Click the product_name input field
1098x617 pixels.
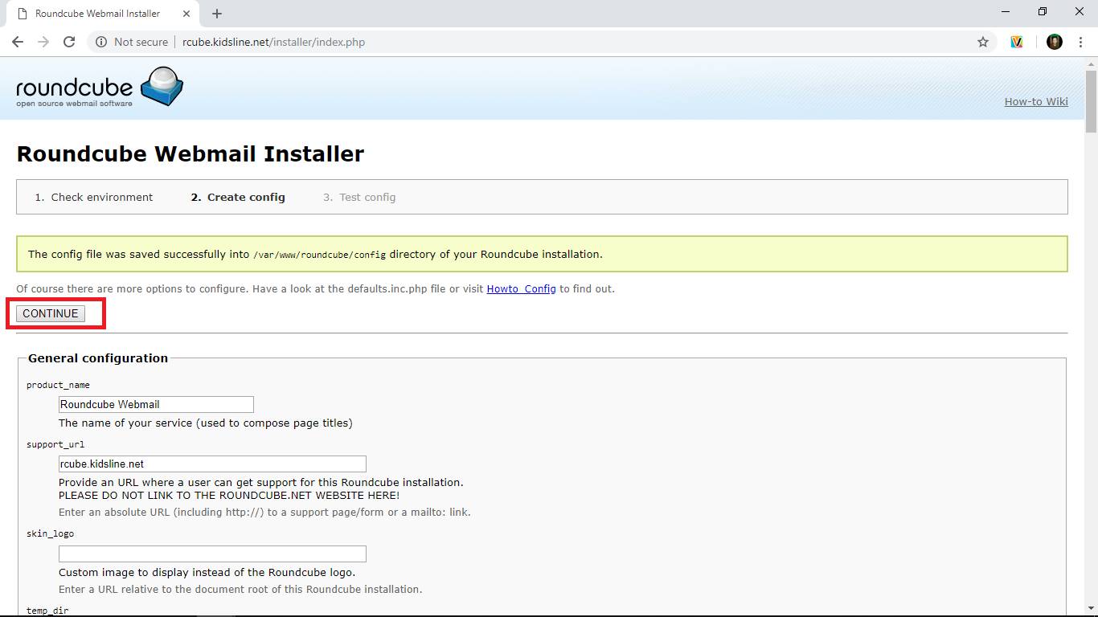coord(156,404)
